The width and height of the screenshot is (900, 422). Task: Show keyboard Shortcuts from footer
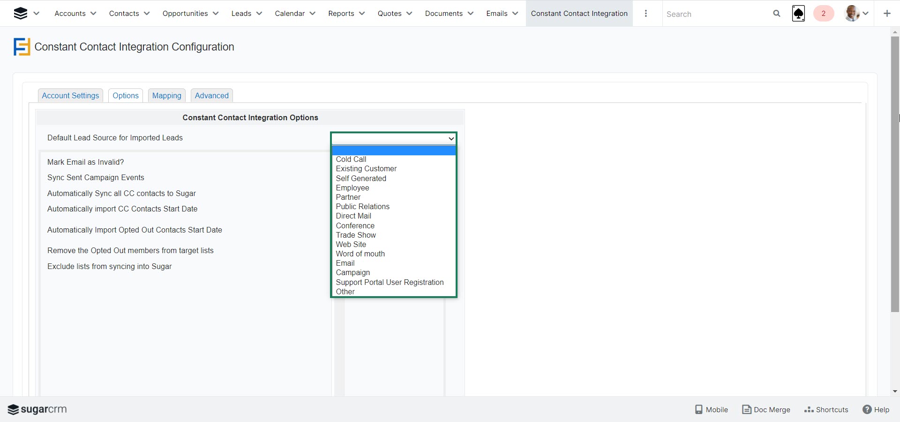(826, 409)
